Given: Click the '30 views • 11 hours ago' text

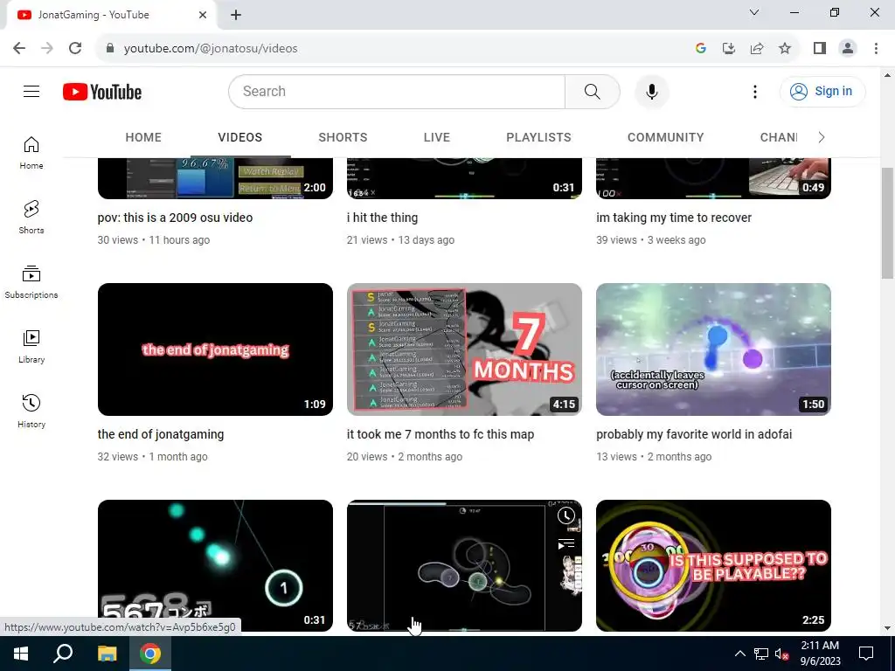Looking at the screenshot, I should [x=154, y=240].
